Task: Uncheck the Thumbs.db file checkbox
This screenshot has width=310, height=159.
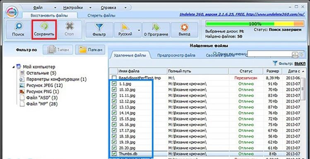Action: [114, 153]
